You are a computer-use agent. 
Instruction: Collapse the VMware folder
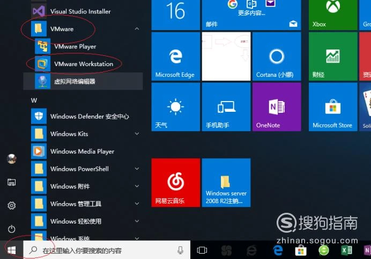[x=137, y=28]
